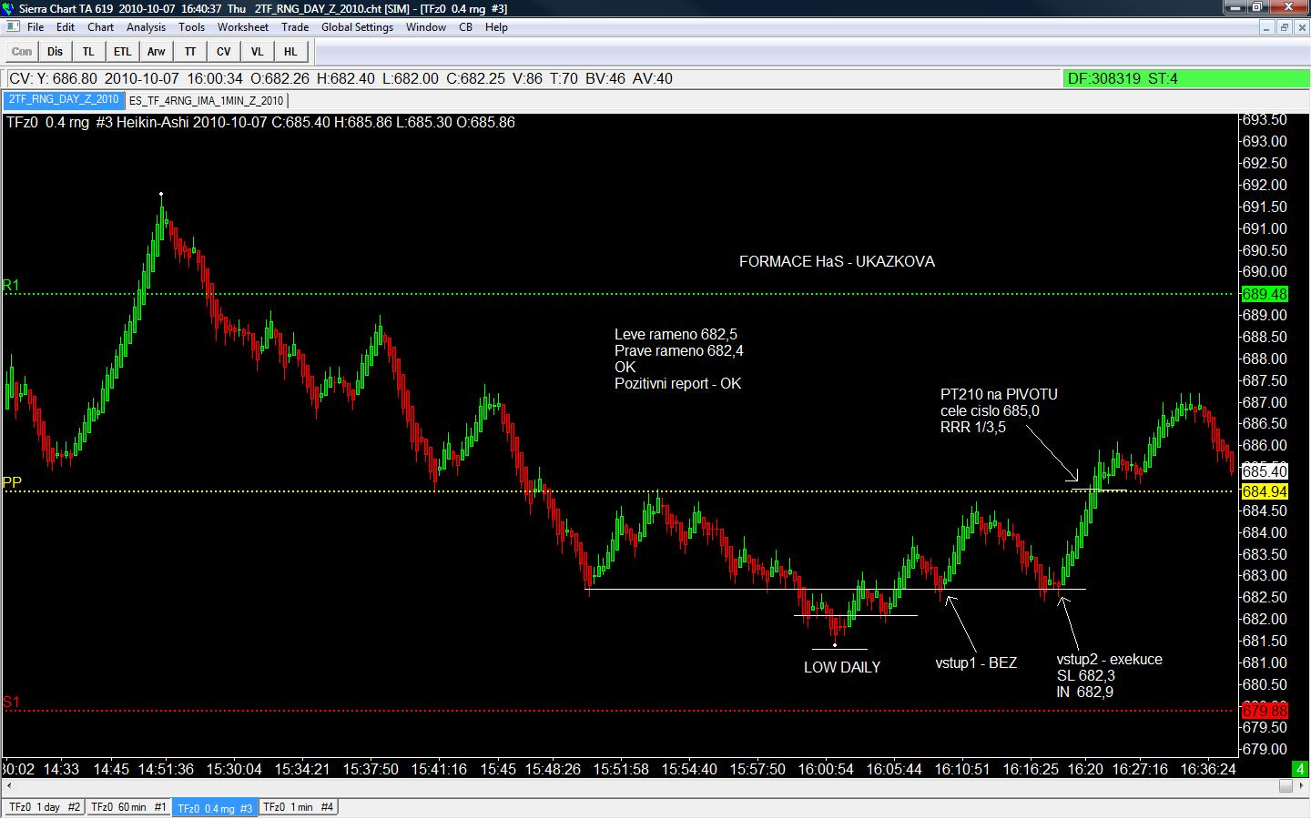Click the red 679.88 price label
This screenshot has height=819, width=1311.
click(x=1265, y=710)
